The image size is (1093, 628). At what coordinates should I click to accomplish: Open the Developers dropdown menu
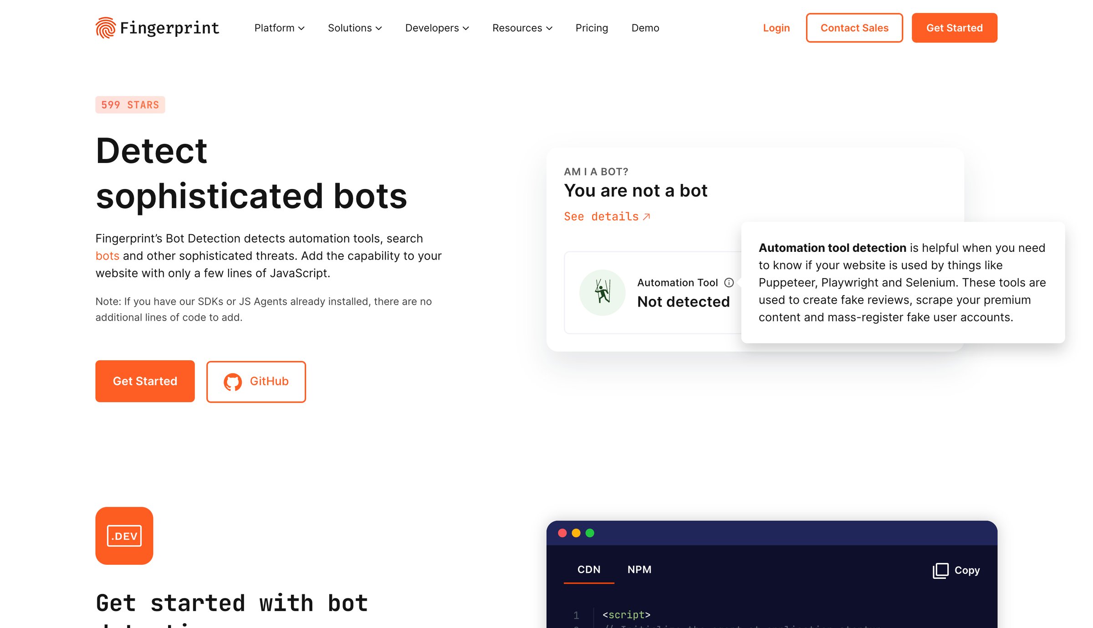point(437,28)
